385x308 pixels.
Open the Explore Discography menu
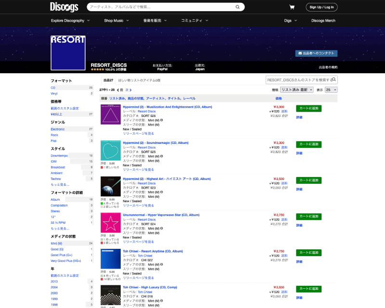[x=69, y=20]
